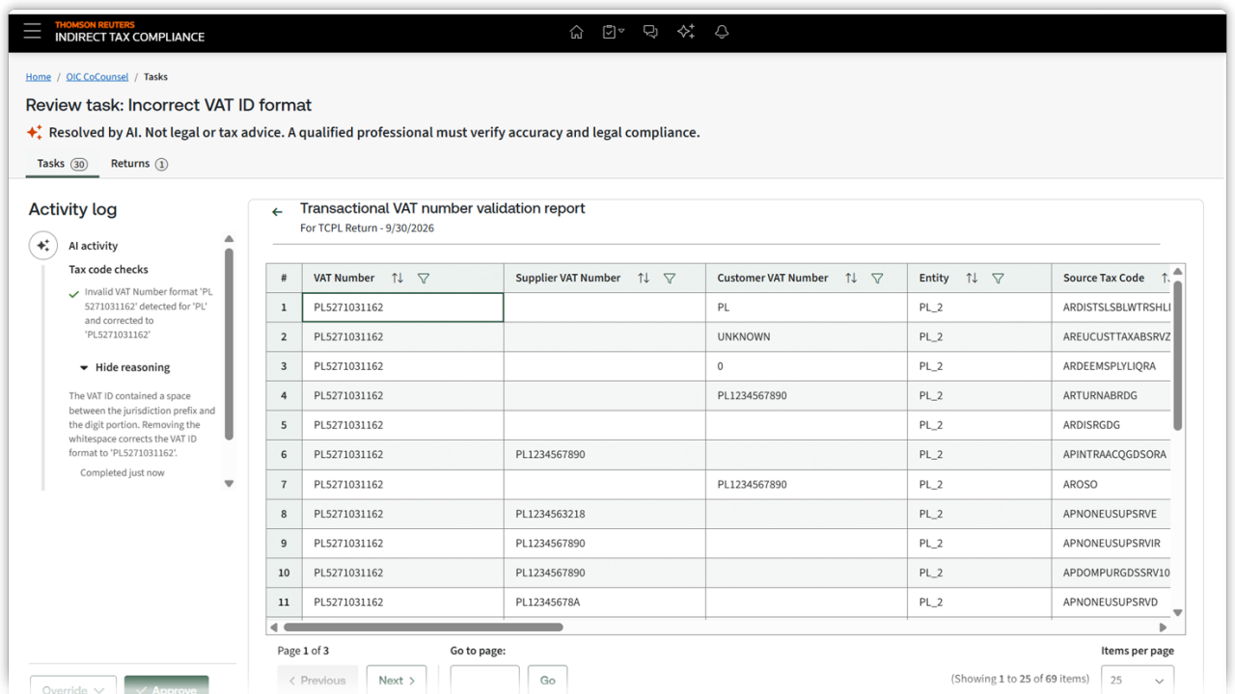Open the chat messages icon
1235x694 pixels.
click(650, 32)
